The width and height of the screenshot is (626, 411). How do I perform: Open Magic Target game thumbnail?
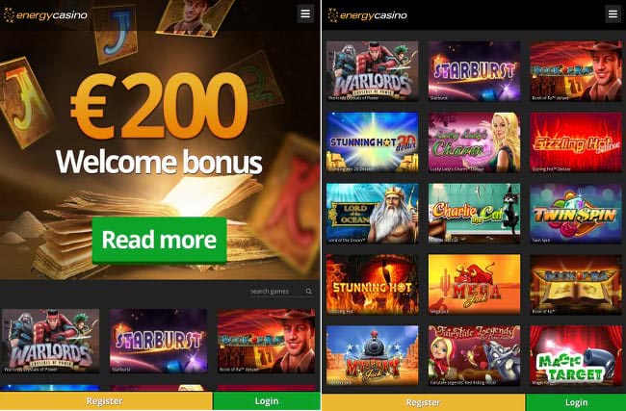click(576, 355)
